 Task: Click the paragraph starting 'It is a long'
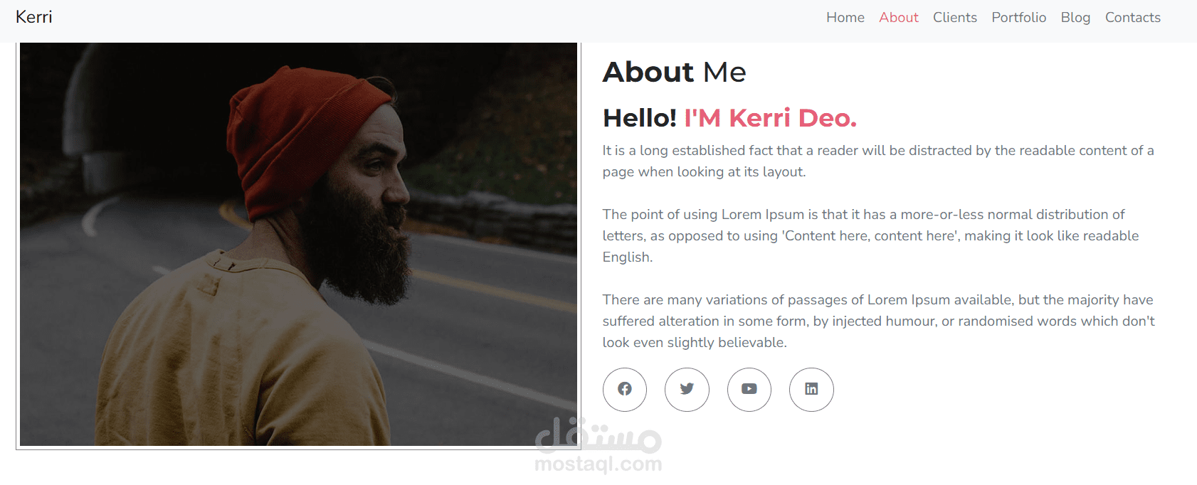pyautogui.click(x=877, y=161)
